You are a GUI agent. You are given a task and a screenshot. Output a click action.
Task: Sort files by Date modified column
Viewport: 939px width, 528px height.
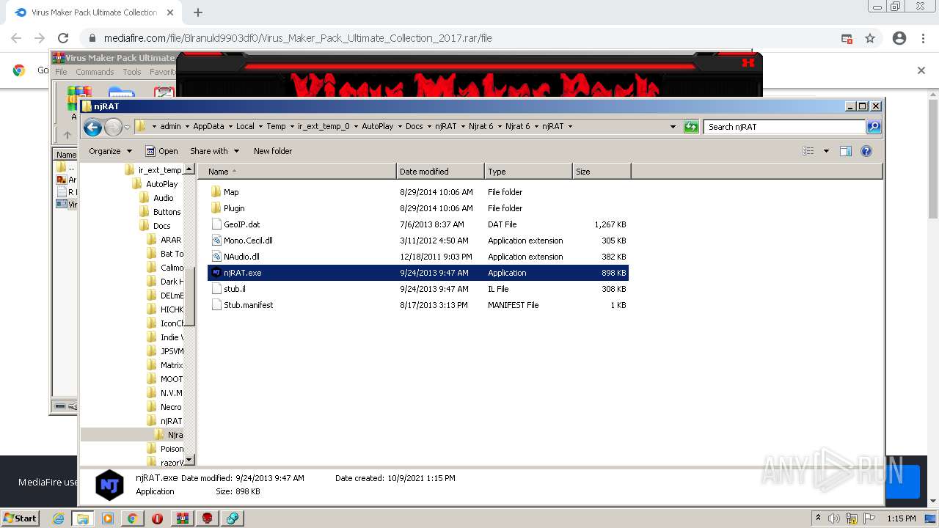click(440, 172)
